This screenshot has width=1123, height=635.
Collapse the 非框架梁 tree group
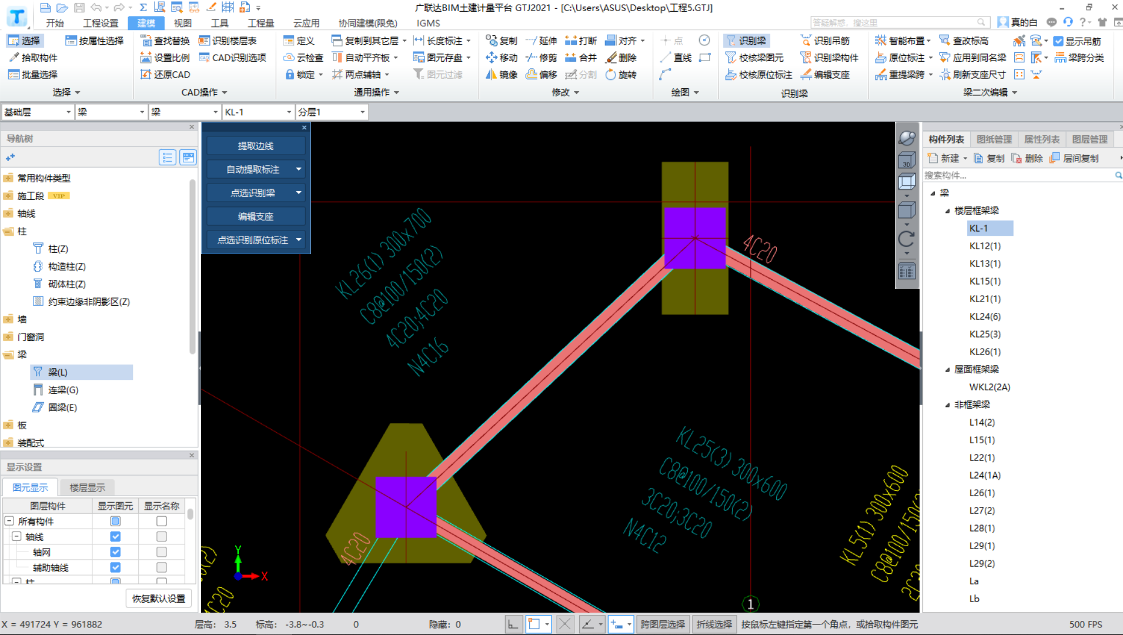coord(947,405)
